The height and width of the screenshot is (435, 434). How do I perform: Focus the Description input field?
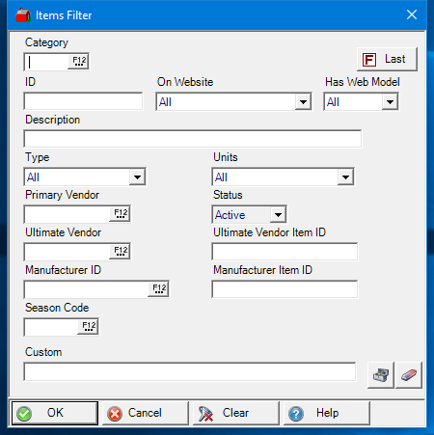(x=193, y=139)
